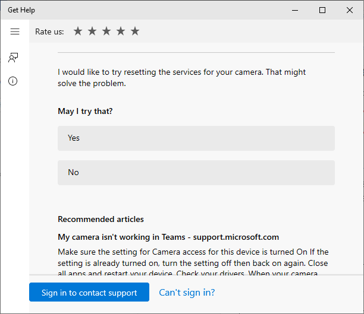Click Sign in to contact support

[89, 292]
